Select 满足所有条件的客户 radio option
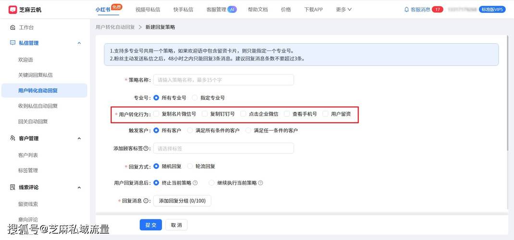 pyautogui.click(x=190, y=130)
